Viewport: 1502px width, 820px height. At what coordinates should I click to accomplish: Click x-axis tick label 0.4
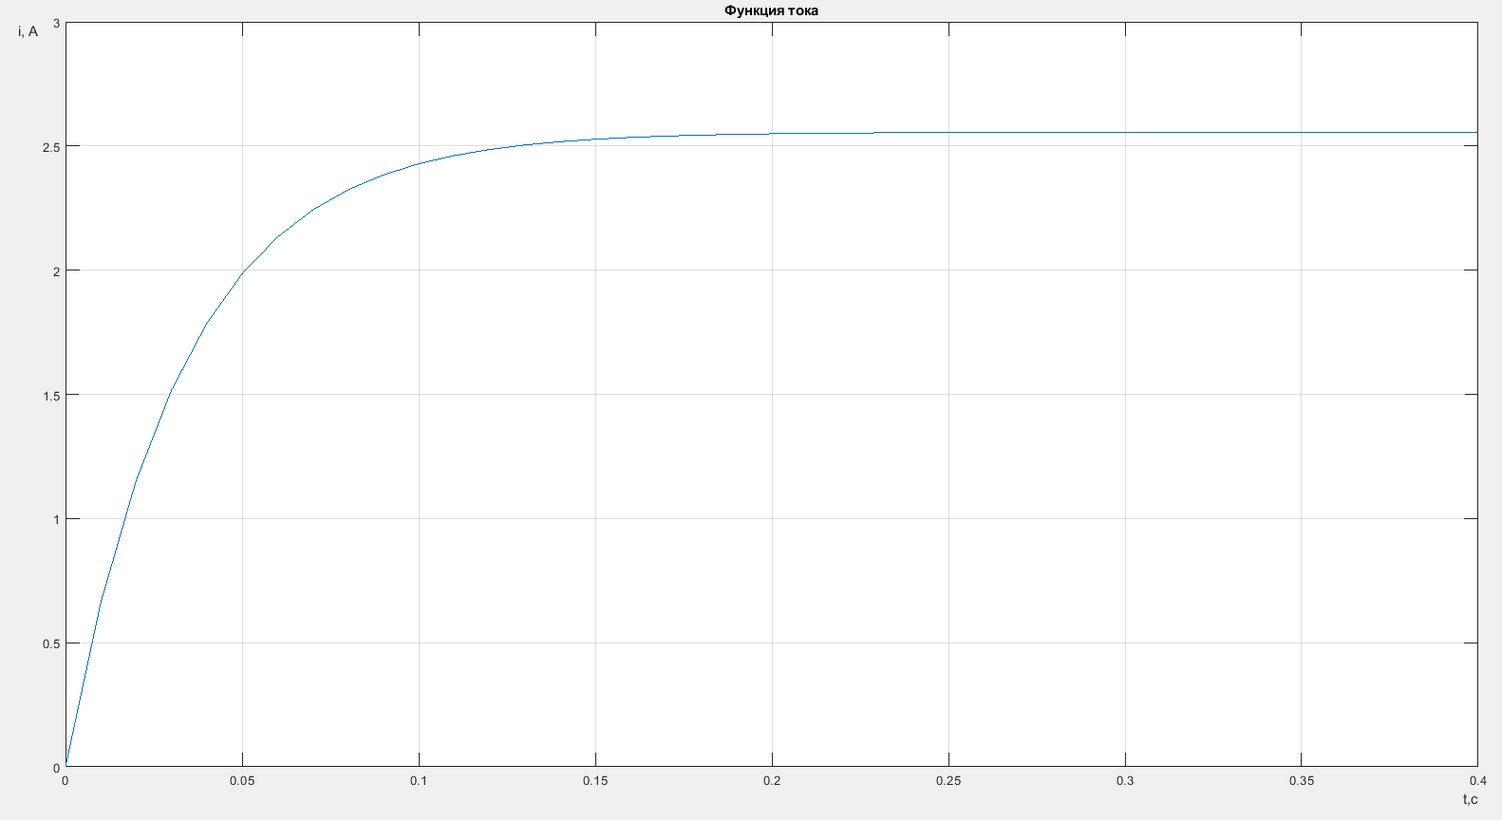(x=1477, y=781)
